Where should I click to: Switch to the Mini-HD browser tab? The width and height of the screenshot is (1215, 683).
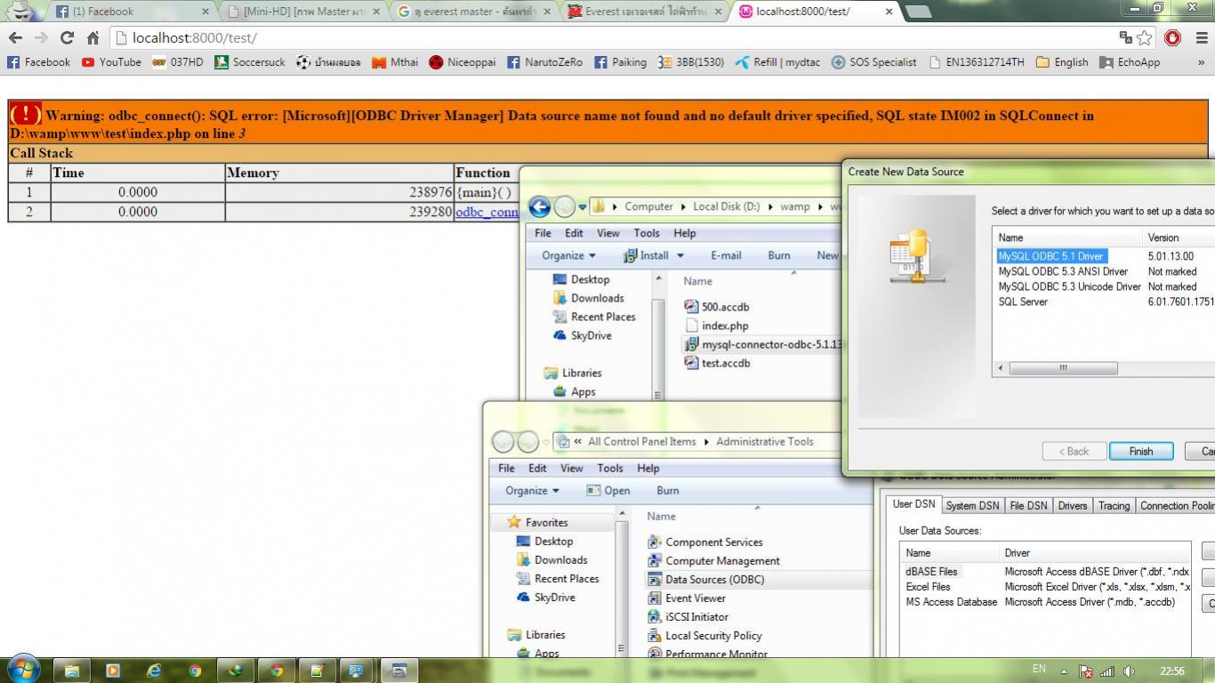click(302, 12)
